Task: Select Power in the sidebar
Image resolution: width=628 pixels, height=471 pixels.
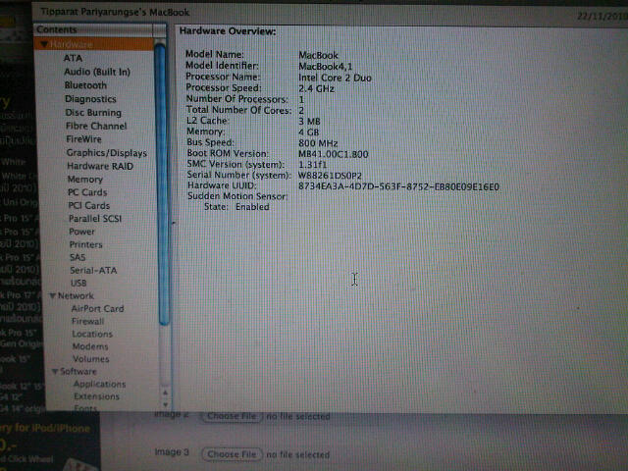Action: pos(81,232)
